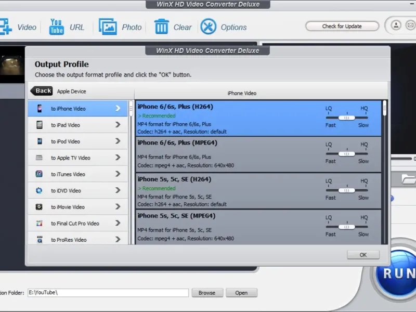The image size is (416, 312).
Task: Select iPhone 6/6s, Plus (H264) profile
Action: pyautogui.click(x=258, y=119)
